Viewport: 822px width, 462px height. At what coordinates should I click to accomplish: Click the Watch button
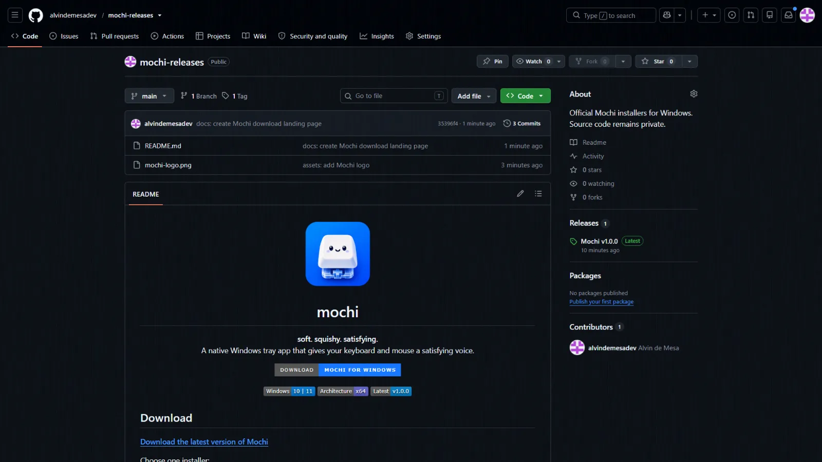pyautogui.click(x=533, y=61)
